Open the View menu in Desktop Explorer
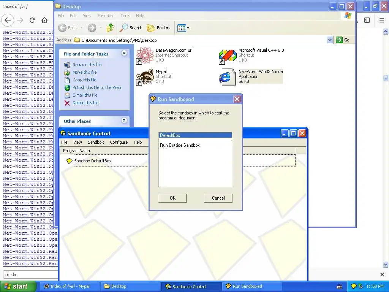The image size is (389, 292). click(x=87, y=16)
